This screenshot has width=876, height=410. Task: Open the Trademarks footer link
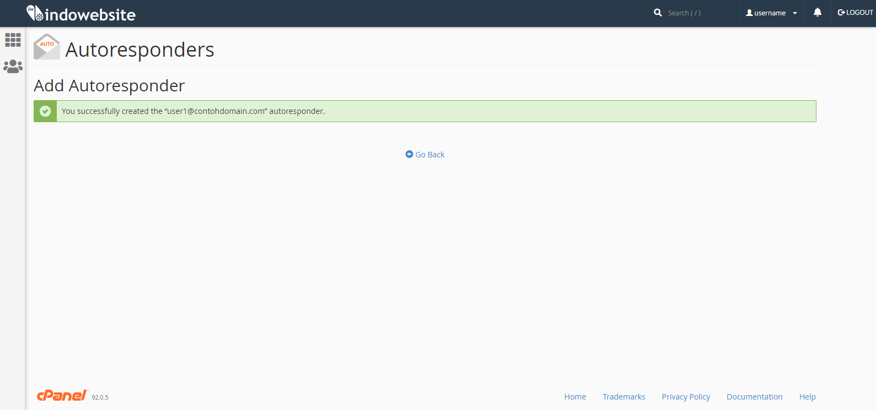[624, 397]
